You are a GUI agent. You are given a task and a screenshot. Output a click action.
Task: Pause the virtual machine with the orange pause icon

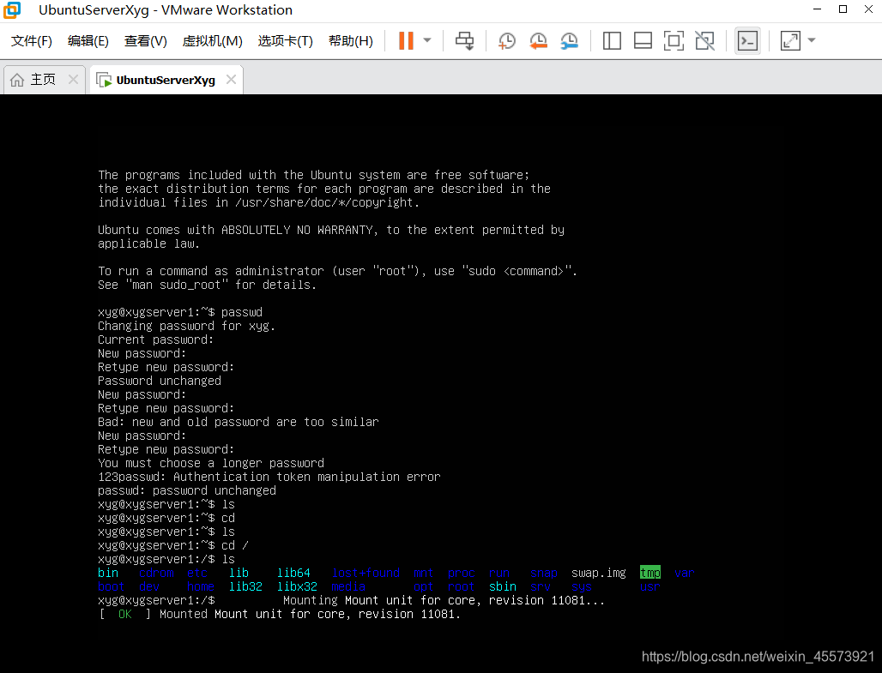(x=406, y=40)
